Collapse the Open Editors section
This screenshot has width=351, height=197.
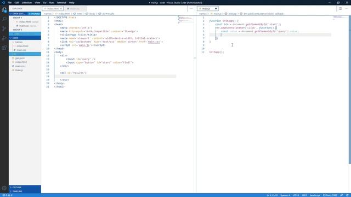pyautogui.click(x=25, y=14)
